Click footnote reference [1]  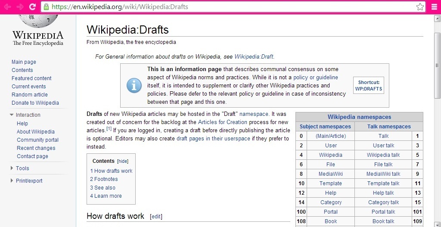pyautogui.click(x=109, y=129)
